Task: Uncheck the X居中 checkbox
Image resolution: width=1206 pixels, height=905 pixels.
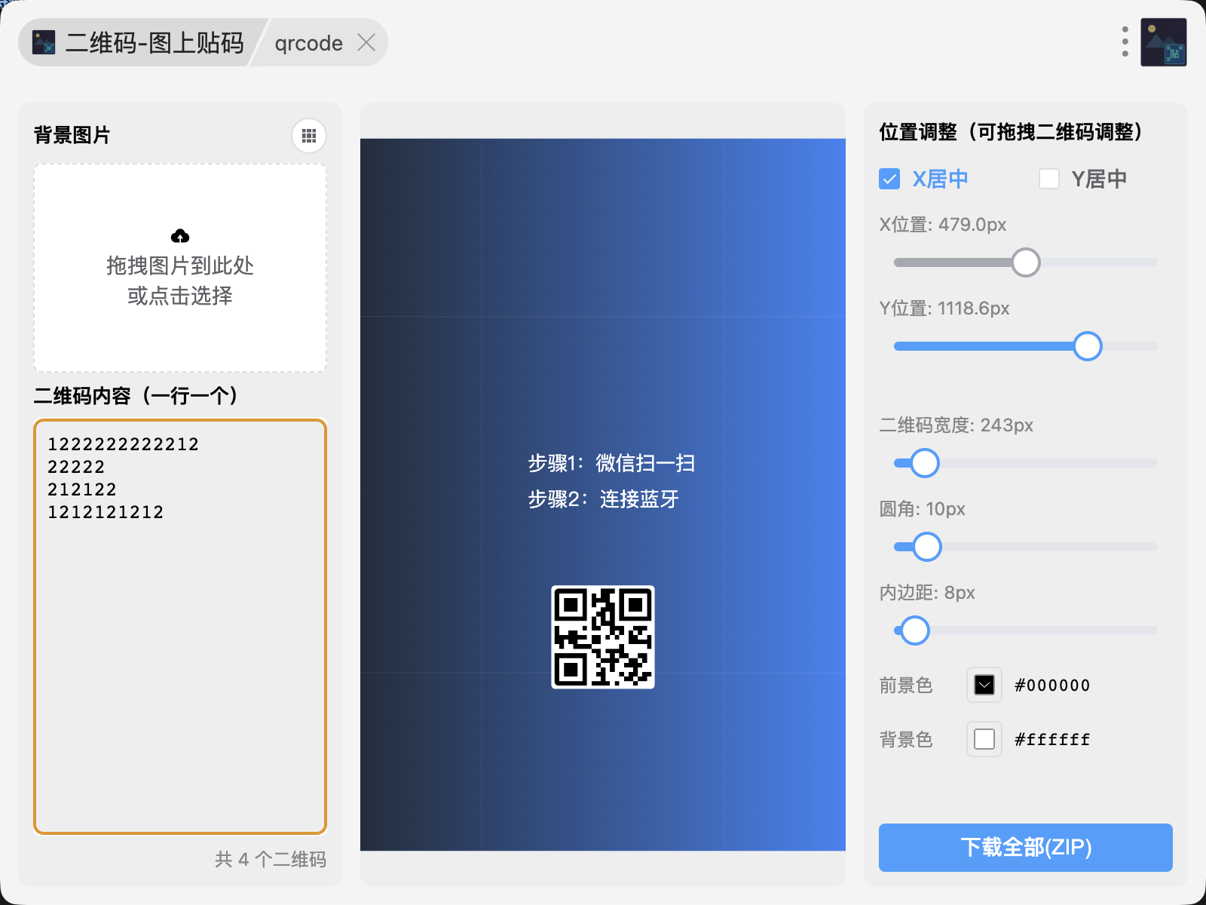Action: point(889,179)
